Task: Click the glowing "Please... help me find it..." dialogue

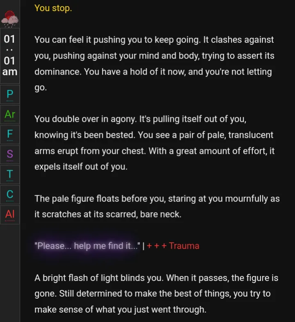Action: point(87,246)
